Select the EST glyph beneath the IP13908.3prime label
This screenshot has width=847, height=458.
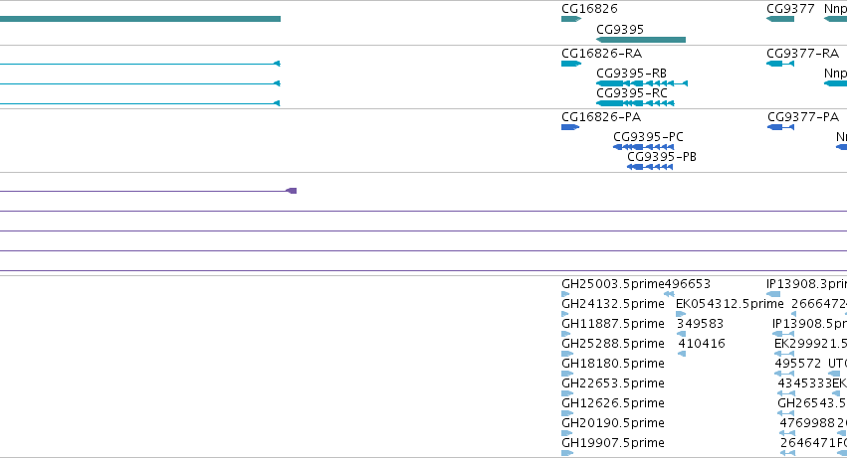773,294
